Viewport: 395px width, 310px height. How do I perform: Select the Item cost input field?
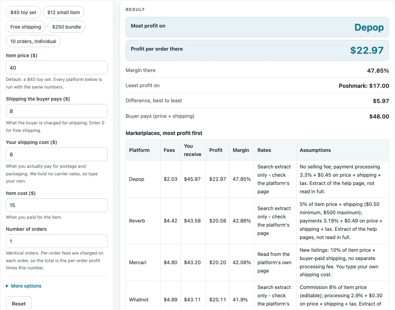[57, 205]
